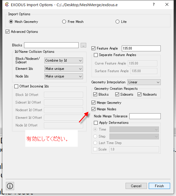Click the Curve Feature Angle field

pyautogui.click(x=143, y=63)
